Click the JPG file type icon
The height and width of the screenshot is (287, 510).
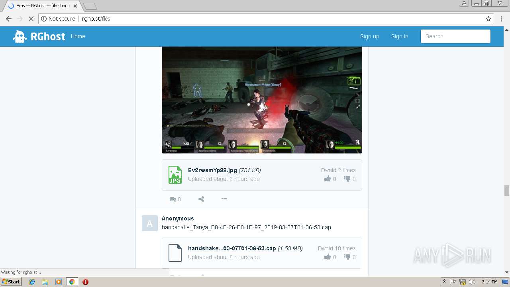point(175,175)
